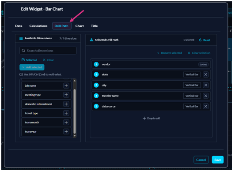This screenshot has width=235, height=171.
Task: Remove state from the drill path
Action: pos(206,74)
